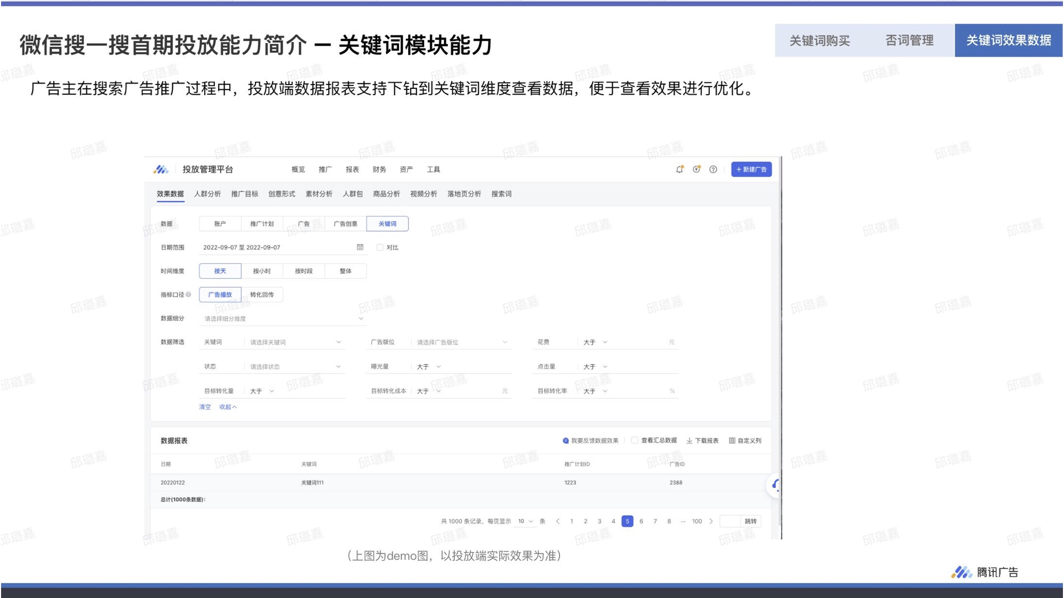Expand the 请选择细分维度 dropdown

coord(283,318)
